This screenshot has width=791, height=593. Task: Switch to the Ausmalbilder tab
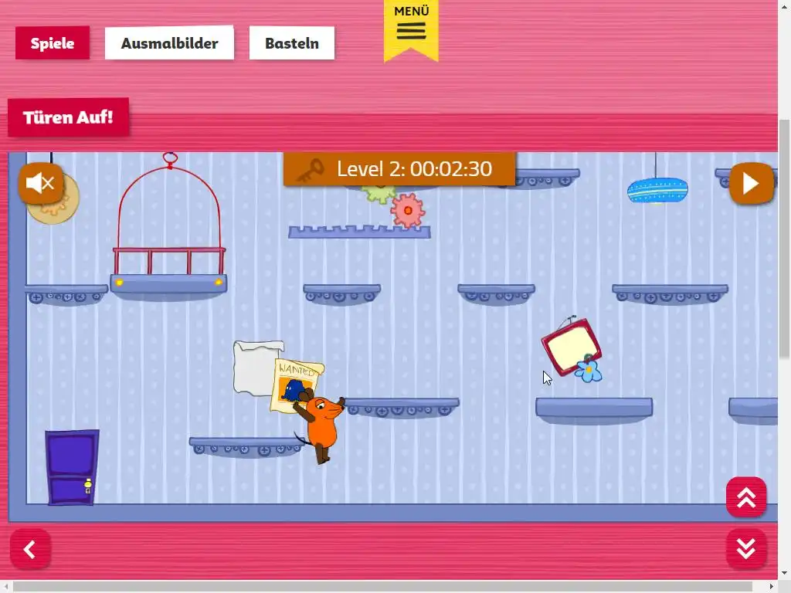[169, 43]
